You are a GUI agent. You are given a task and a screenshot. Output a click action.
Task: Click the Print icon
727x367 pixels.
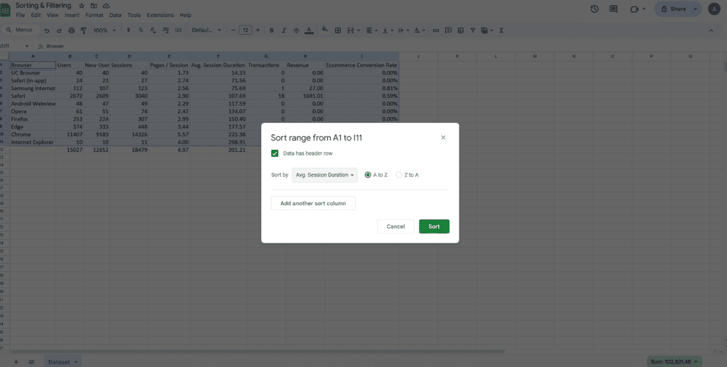(72, 31)
